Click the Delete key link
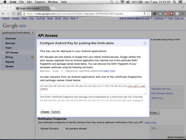186x140 pixels. (x=158, y=98)
